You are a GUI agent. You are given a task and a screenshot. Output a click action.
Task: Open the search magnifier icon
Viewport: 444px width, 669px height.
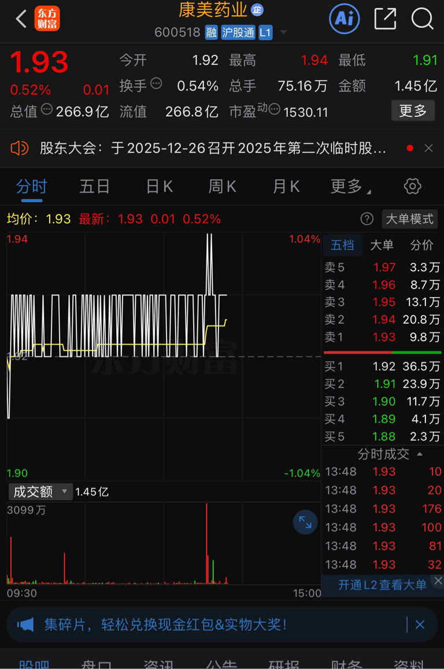tap(422, 19)
